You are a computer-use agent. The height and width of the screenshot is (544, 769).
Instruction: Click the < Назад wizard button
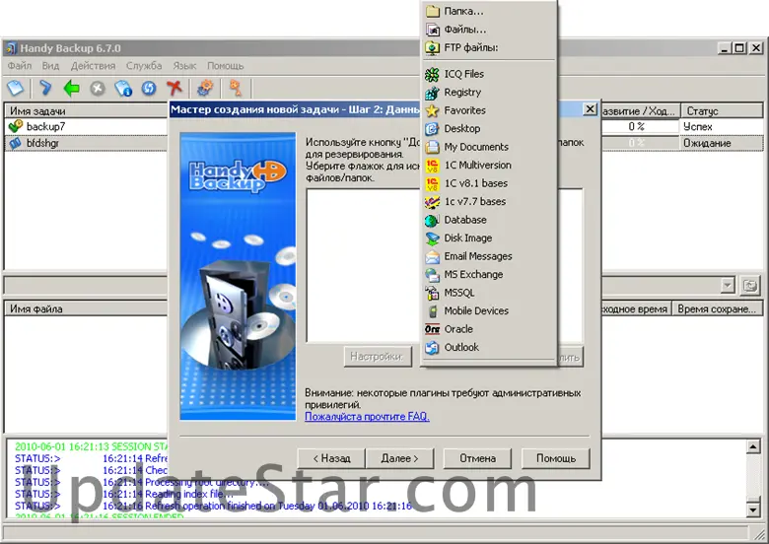(331, 458)
